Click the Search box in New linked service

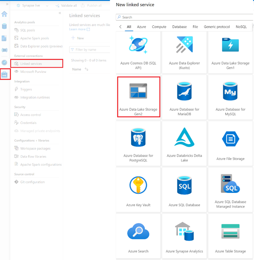pos(184,17)
